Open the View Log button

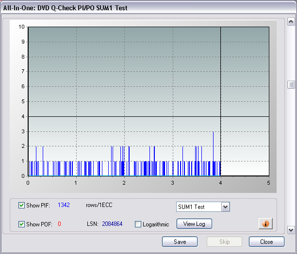pyautogui.click(x=194, y=224)
